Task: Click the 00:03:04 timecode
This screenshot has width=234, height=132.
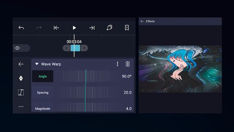Action: coord(74,41)
